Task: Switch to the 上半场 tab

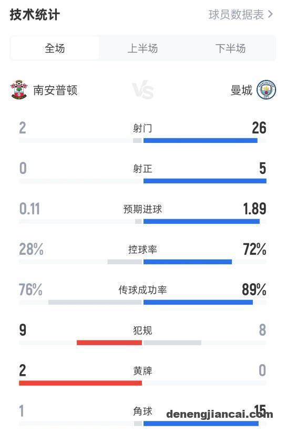Action: [x=142, y=48]
